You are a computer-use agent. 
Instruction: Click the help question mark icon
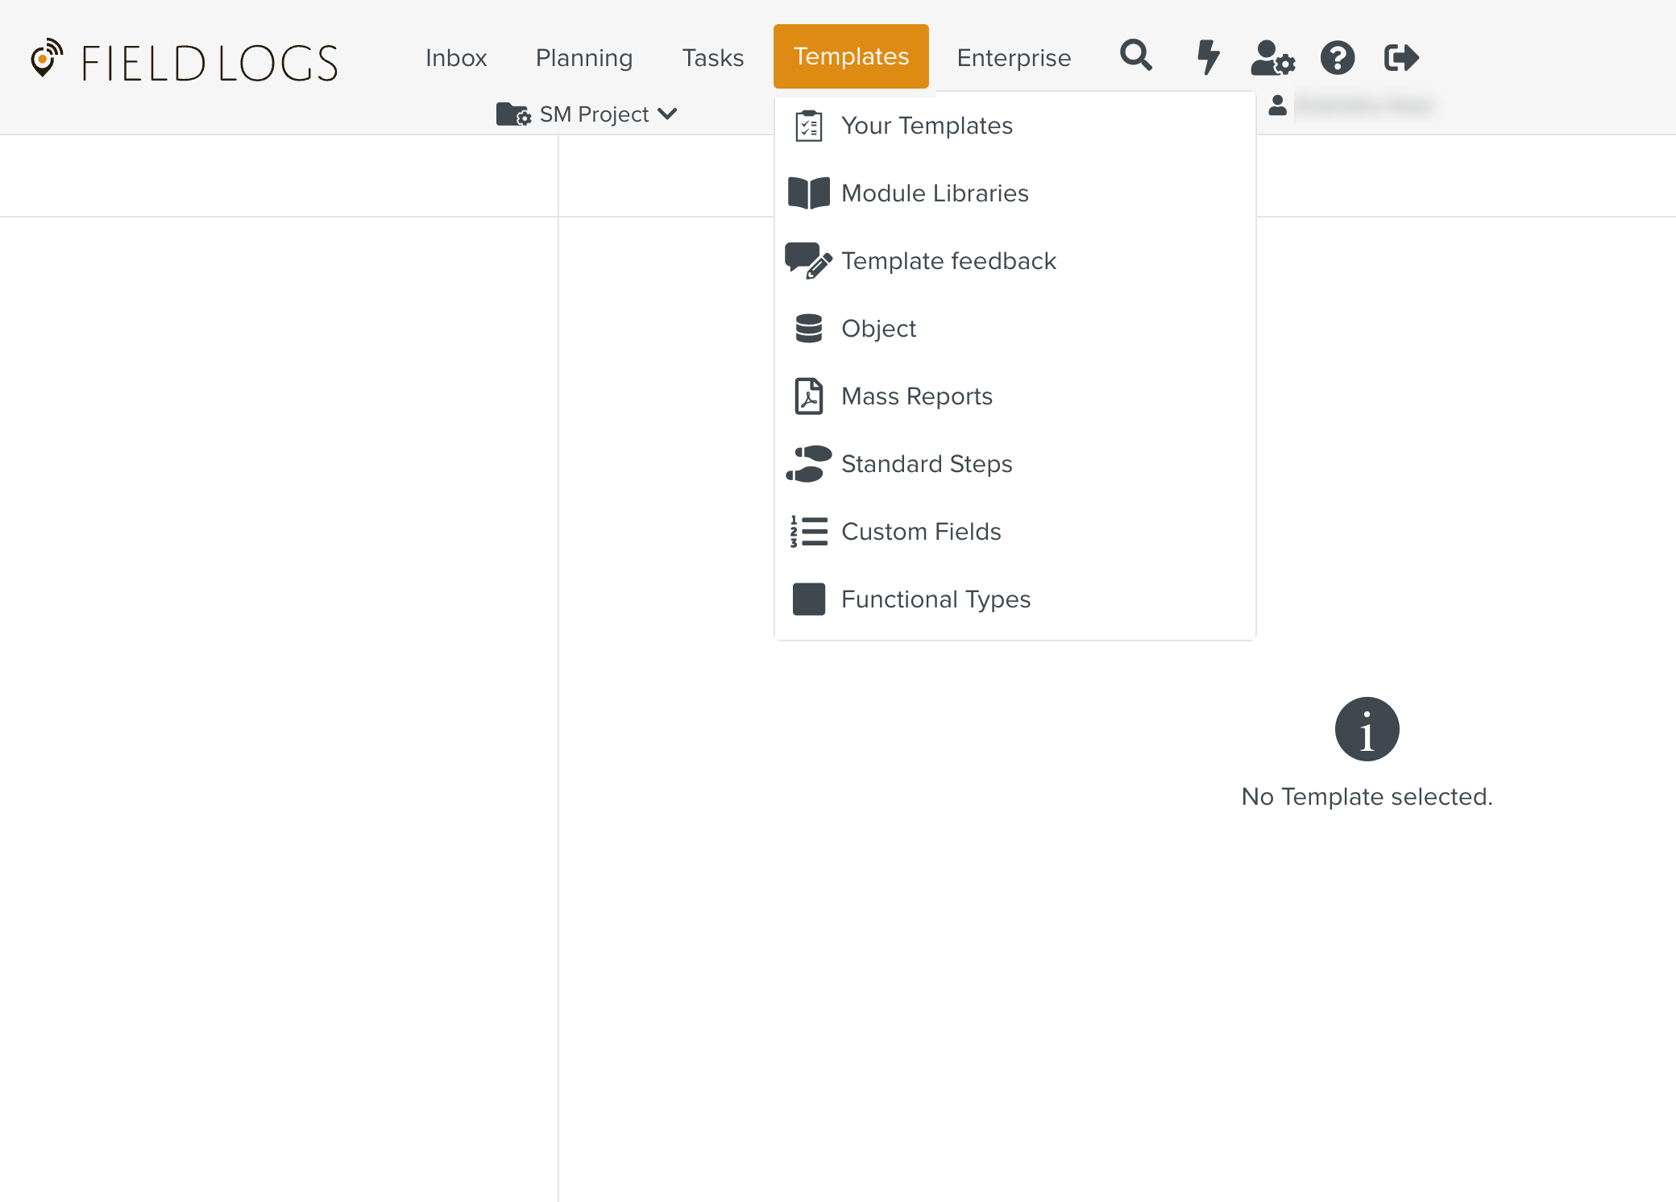[x=1337, y=57]
